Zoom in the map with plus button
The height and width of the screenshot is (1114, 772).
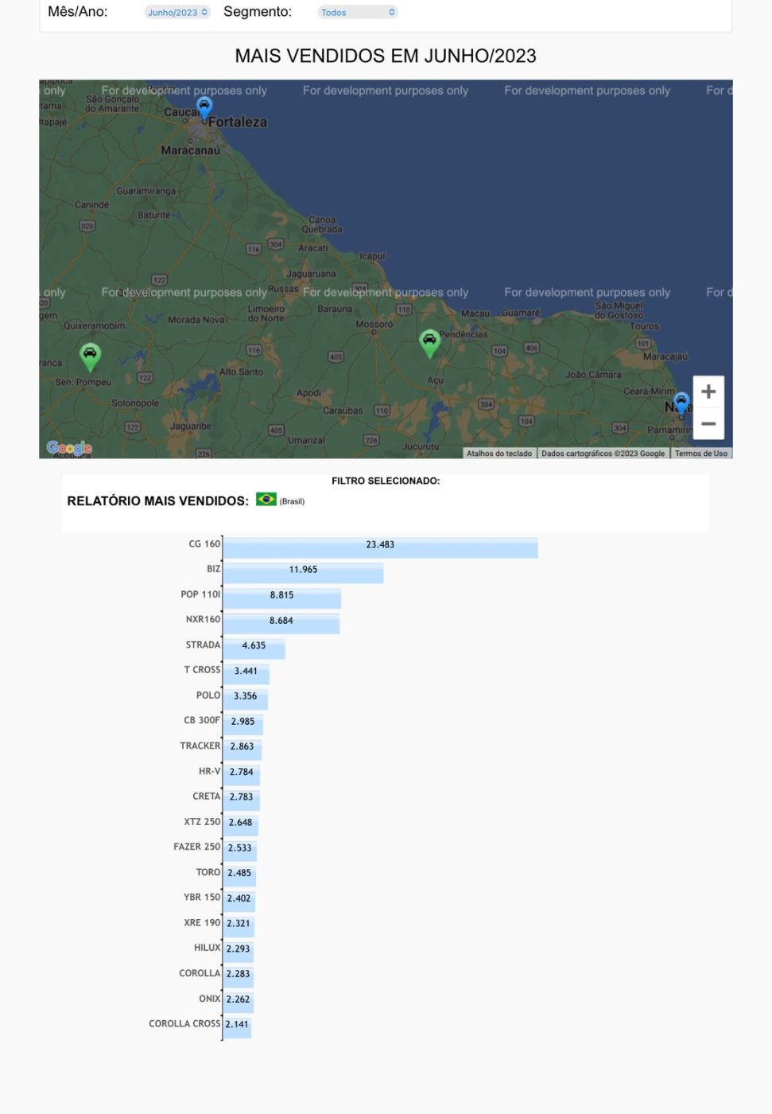(708, 391)
